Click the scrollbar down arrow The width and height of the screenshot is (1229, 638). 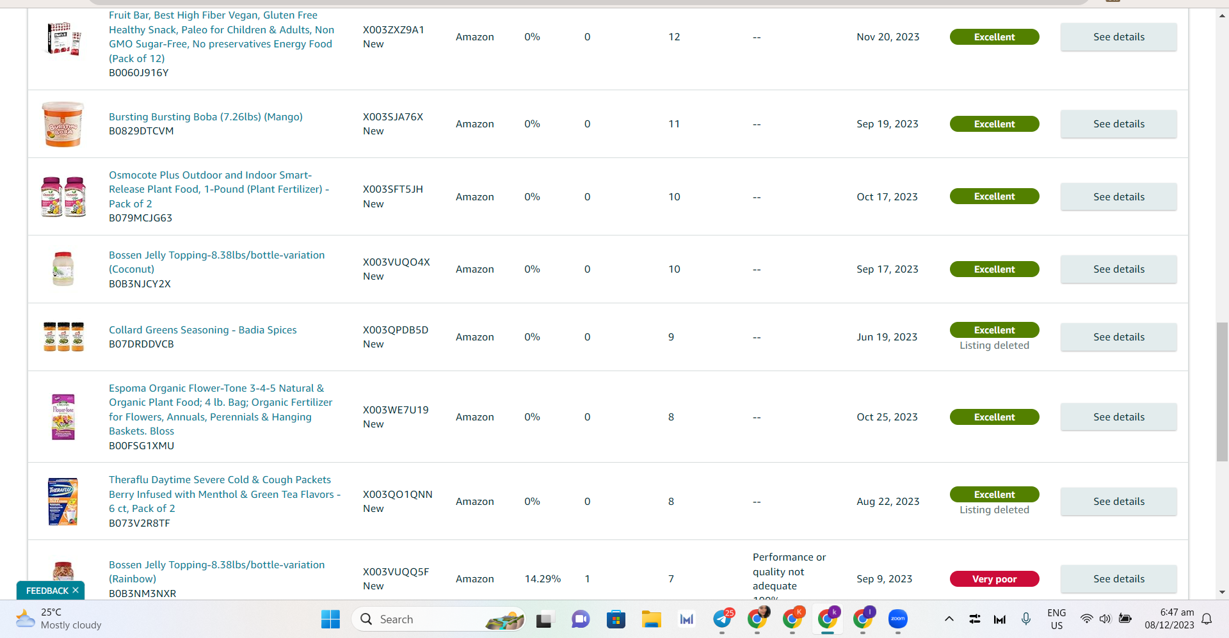tap(1222, 592)
